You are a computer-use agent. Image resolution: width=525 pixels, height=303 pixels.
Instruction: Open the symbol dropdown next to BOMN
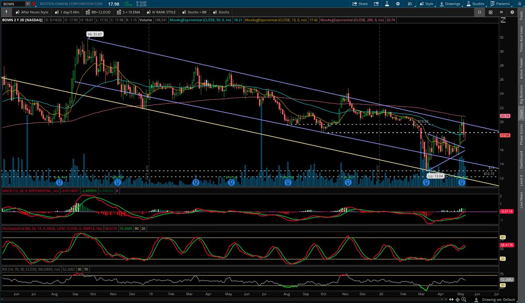(x=28, y=4)
